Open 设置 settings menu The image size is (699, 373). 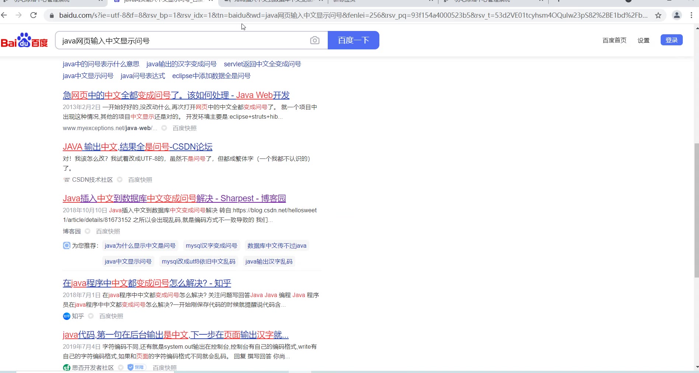[x=644, y=40]
